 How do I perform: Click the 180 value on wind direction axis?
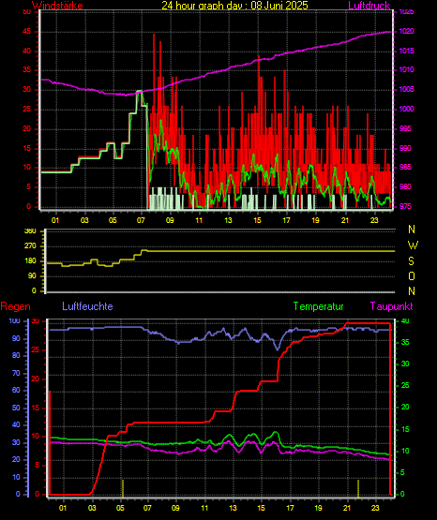tap(31, 261)
